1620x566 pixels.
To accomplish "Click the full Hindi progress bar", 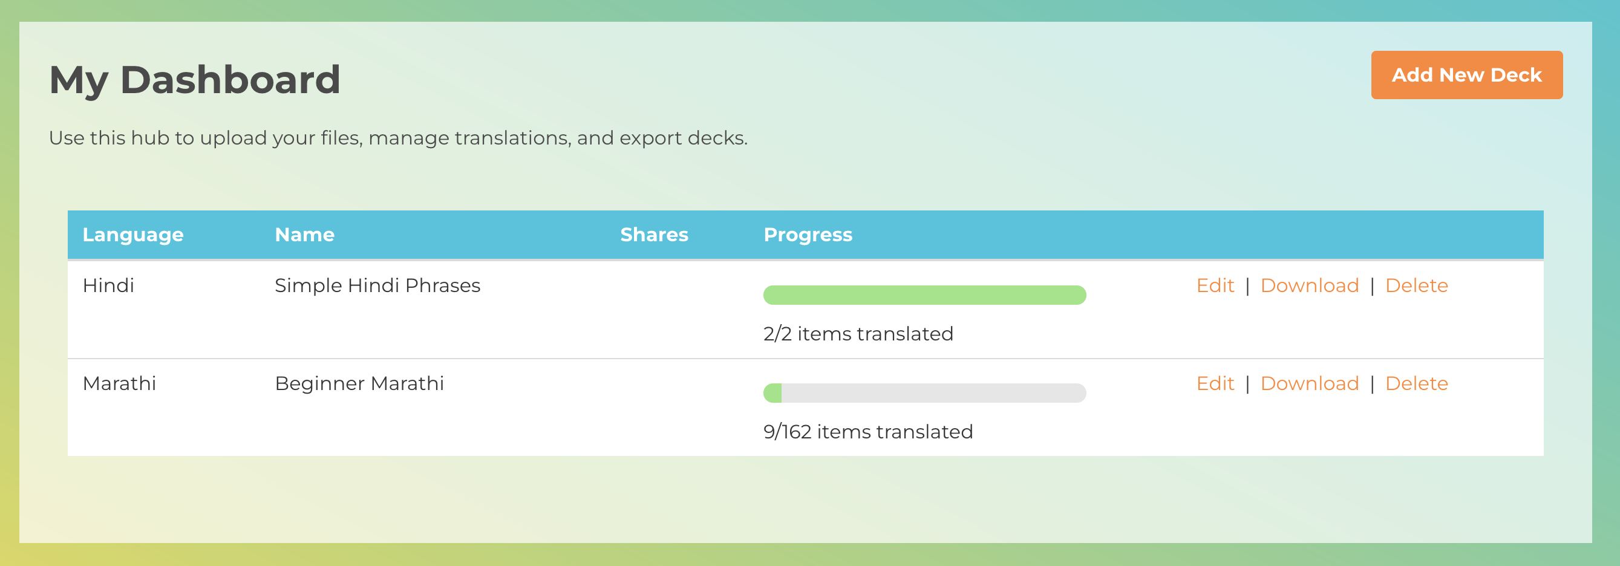I will point(924,295).
